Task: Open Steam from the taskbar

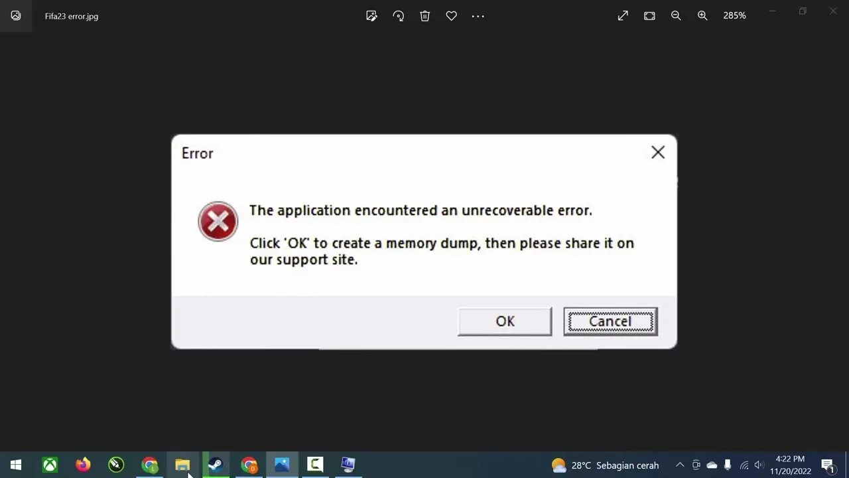Action: [x=216, y=465]
